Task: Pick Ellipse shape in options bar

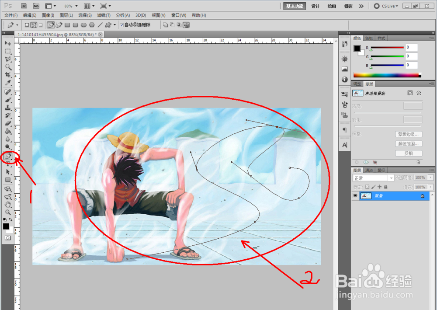Action: coord(83,25)
